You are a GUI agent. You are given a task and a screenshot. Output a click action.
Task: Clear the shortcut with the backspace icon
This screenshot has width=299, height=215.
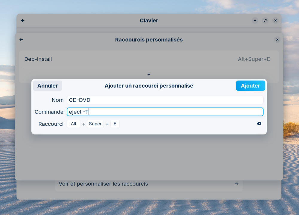click(259, 124)
